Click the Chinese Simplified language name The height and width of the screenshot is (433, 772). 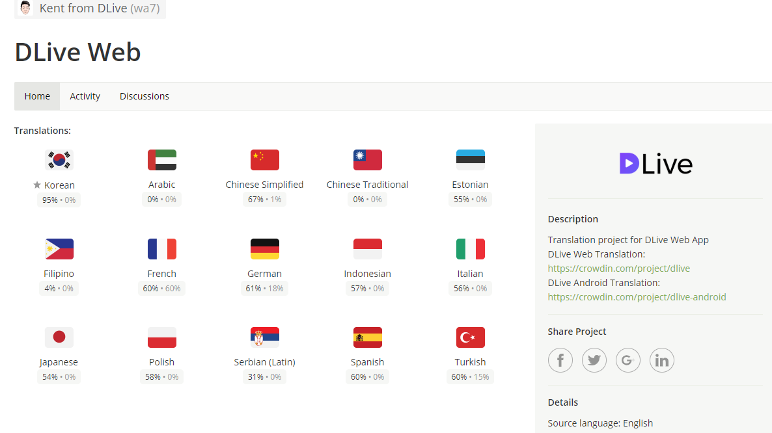[x=264, y=185]
